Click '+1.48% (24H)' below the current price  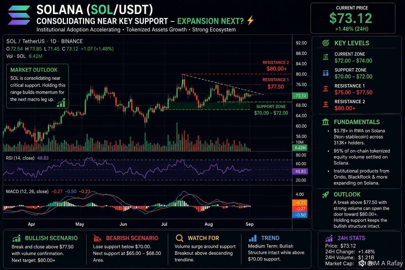[352, 29]
